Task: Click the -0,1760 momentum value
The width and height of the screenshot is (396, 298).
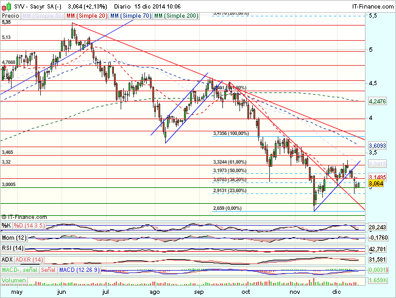Action: [x=378, y=238]
